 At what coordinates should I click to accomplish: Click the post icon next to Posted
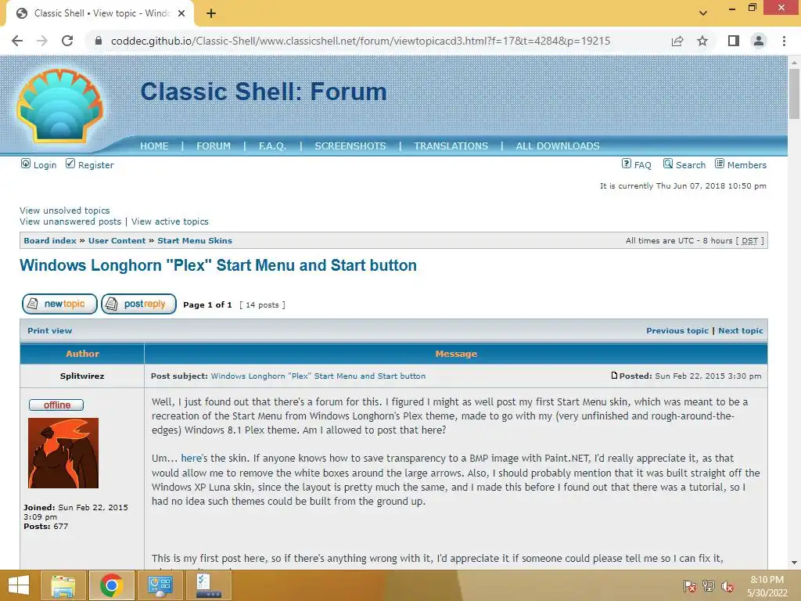(x=615, y=376)
